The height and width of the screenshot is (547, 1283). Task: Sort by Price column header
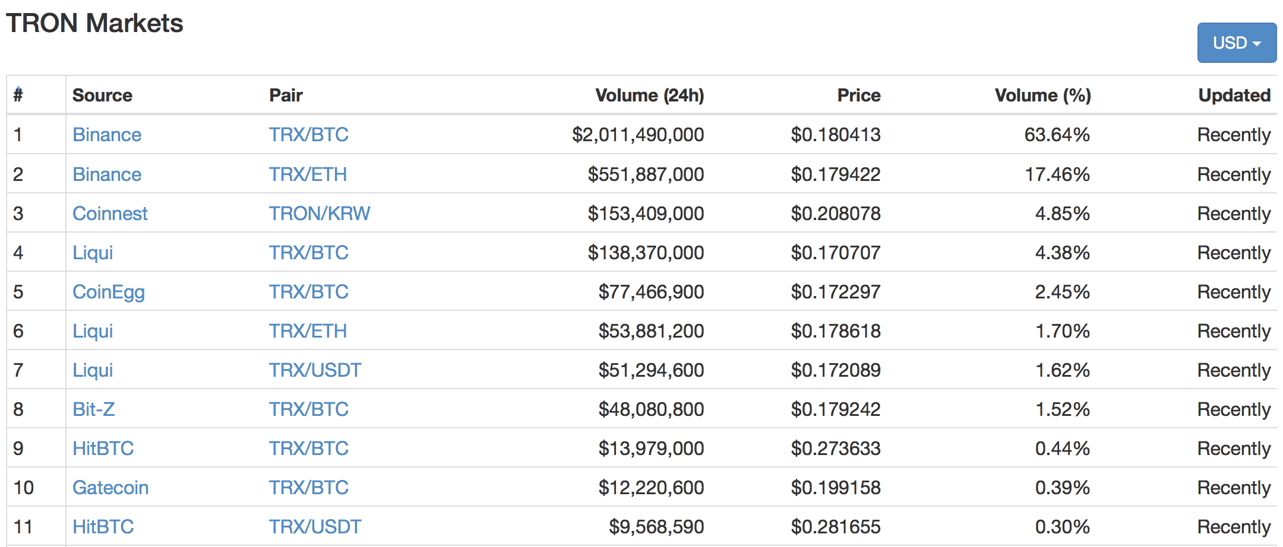click(x=859, y=95)
